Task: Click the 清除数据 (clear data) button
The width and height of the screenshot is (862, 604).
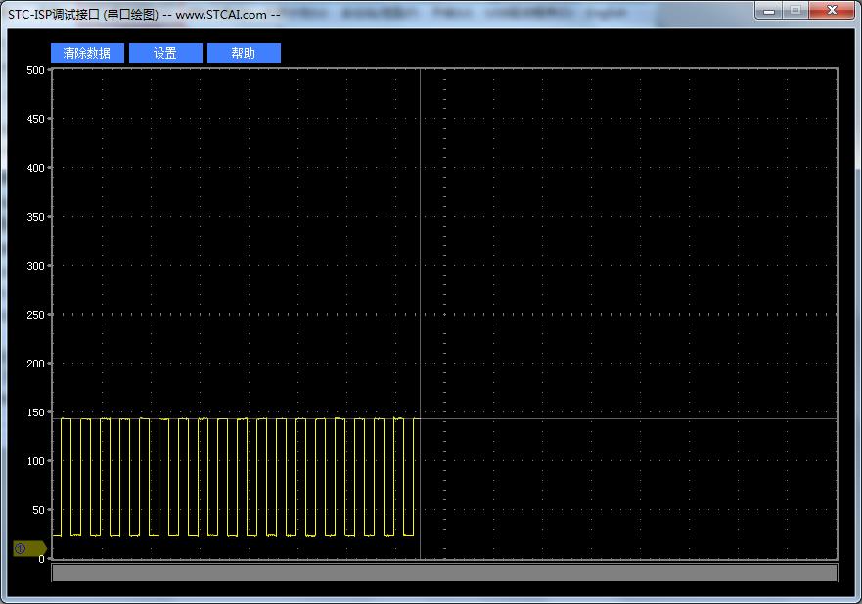Action: tap(87, 53)
